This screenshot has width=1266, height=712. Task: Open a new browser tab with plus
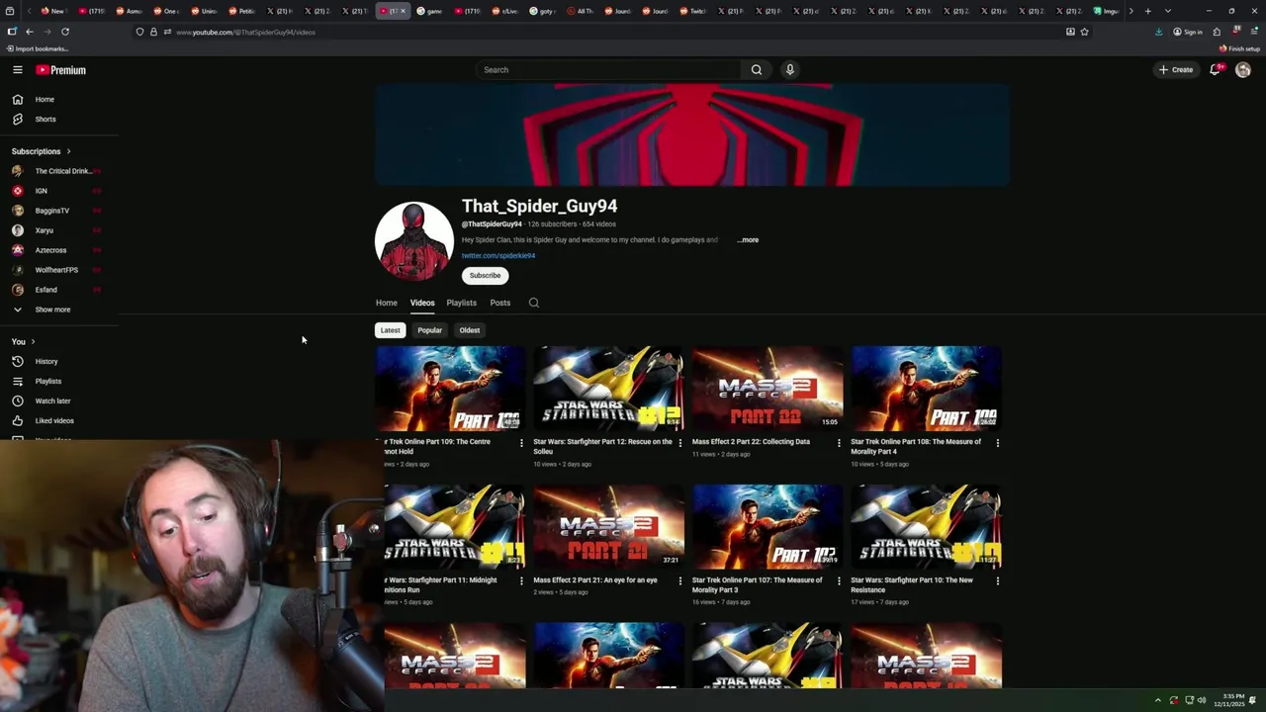coord(1147,11)
